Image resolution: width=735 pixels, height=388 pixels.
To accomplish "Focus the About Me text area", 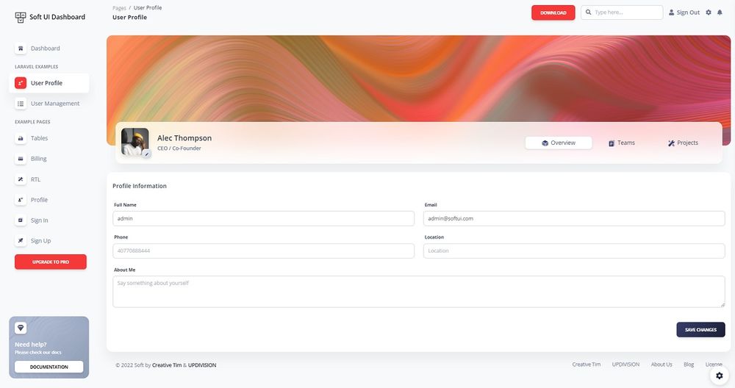I will [419, 292].
